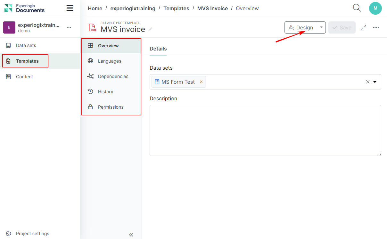Viewport: 387px width, 239px height.
Task: Open the more options ellipsis at top right
Action: pos(376,27)
